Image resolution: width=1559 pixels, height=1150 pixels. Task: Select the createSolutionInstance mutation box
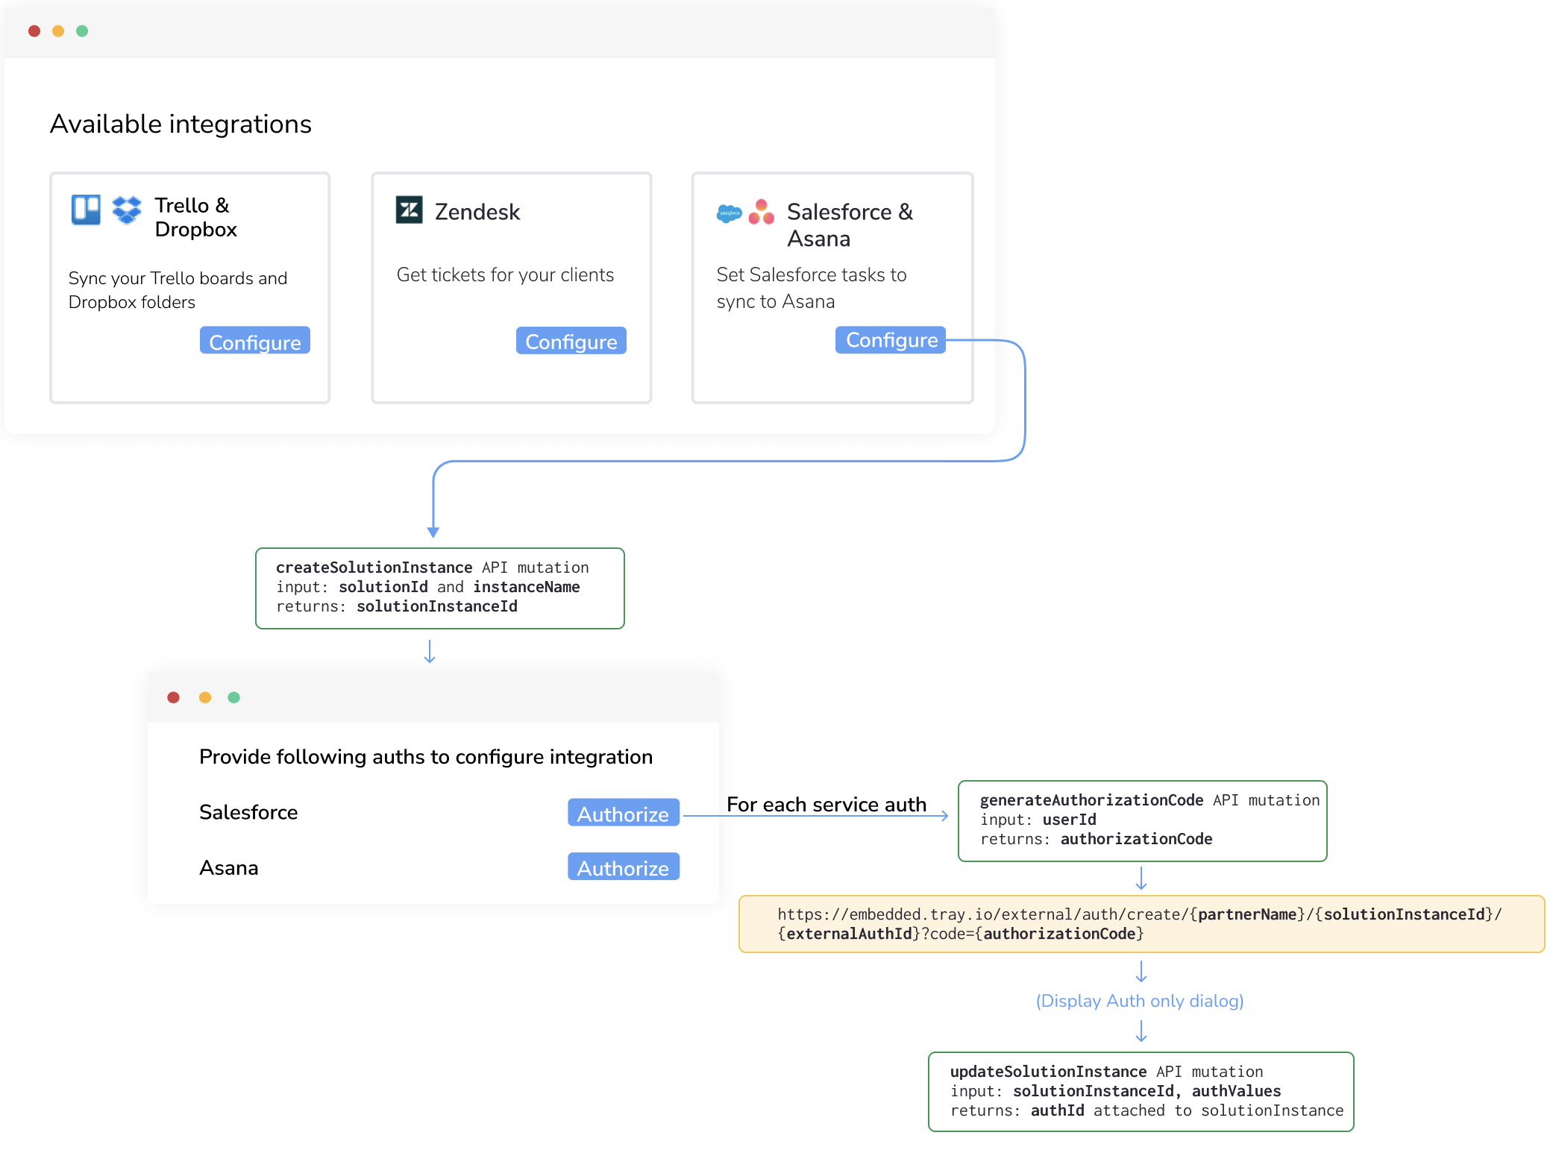coord(439,588)
